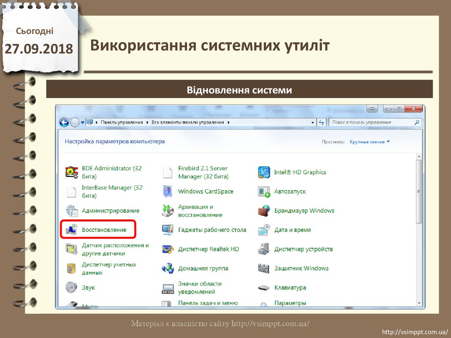Viewport: 451px width, 338px height.
Task: Open the address bar history dropdown arrow
Action: [313, 122]
